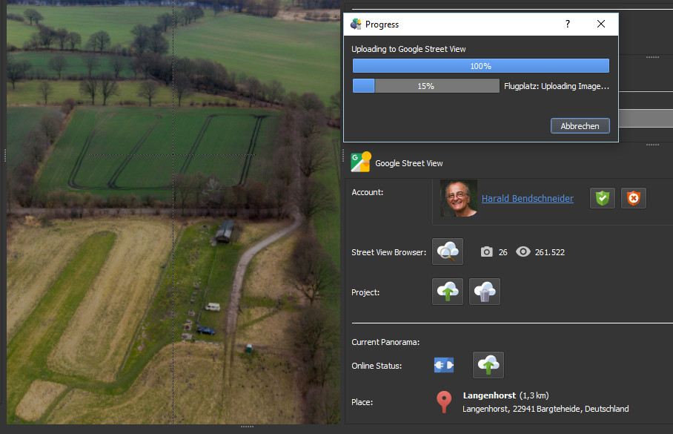The height and width of the screenshot is (434, 673).
Task: Open the Street View Browser cloud search
Action: (448, 251)
